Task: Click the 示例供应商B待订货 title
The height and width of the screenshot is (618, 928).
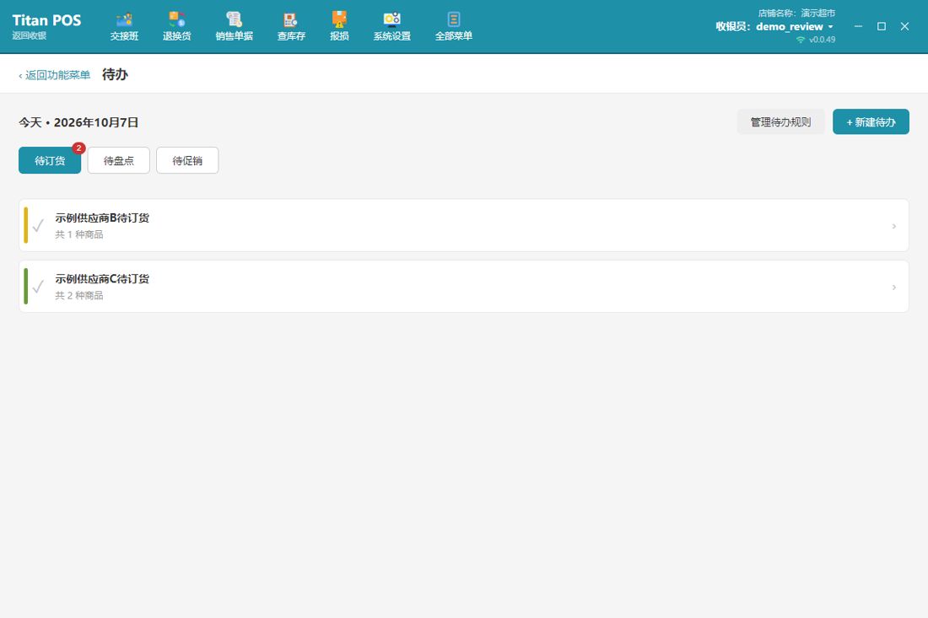Action: click(x=102, y=218)
